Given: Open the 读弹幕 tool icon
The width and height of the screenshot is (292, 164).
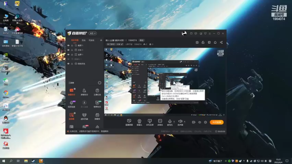Looking at the screenshot, I should tap(71, 116).
